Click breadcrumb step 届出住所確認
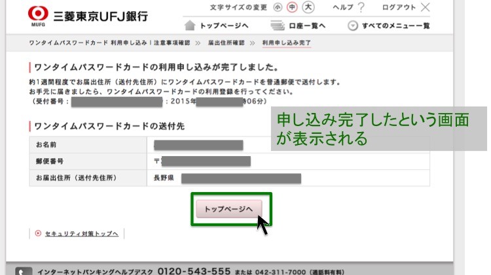The height and width of the screenshot is (275, 491). [226, 43]
